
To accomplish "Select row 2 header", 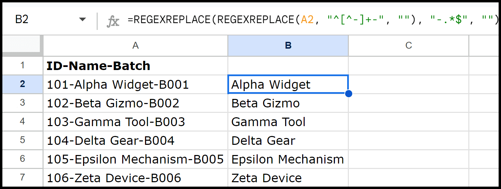I will (x=22, y=84).
